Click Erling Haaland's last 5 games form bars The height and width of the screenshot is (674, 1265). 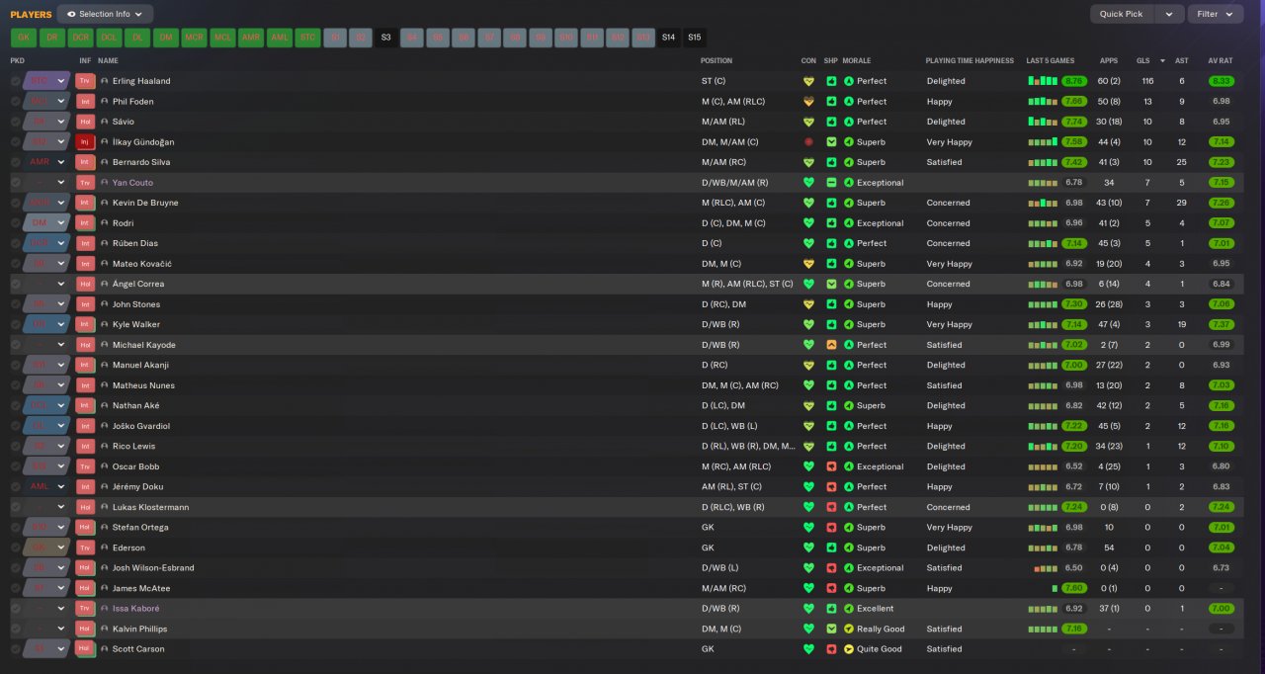pos(1043,81)
